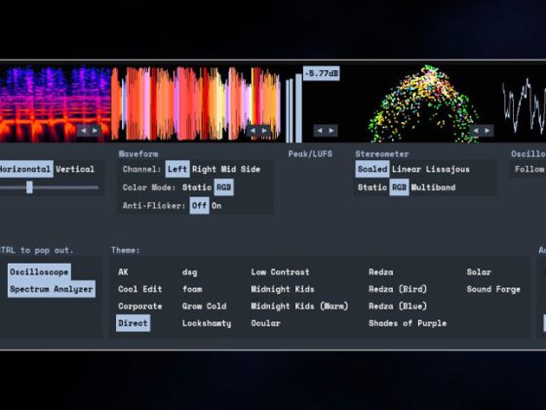This screenshot has width=546, height=410.
Task: Select Scaled stereometer mode
Action: [x=372, y=169]
